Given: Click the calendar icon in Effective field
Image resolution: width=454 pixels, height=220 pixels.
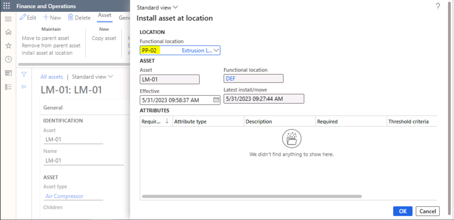Looking at the screenshot, I should [216, 100].
